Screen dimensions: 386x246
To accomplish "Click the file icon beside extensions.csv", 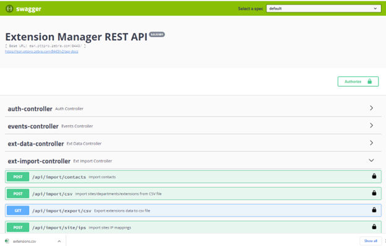I will click(7, 241).
